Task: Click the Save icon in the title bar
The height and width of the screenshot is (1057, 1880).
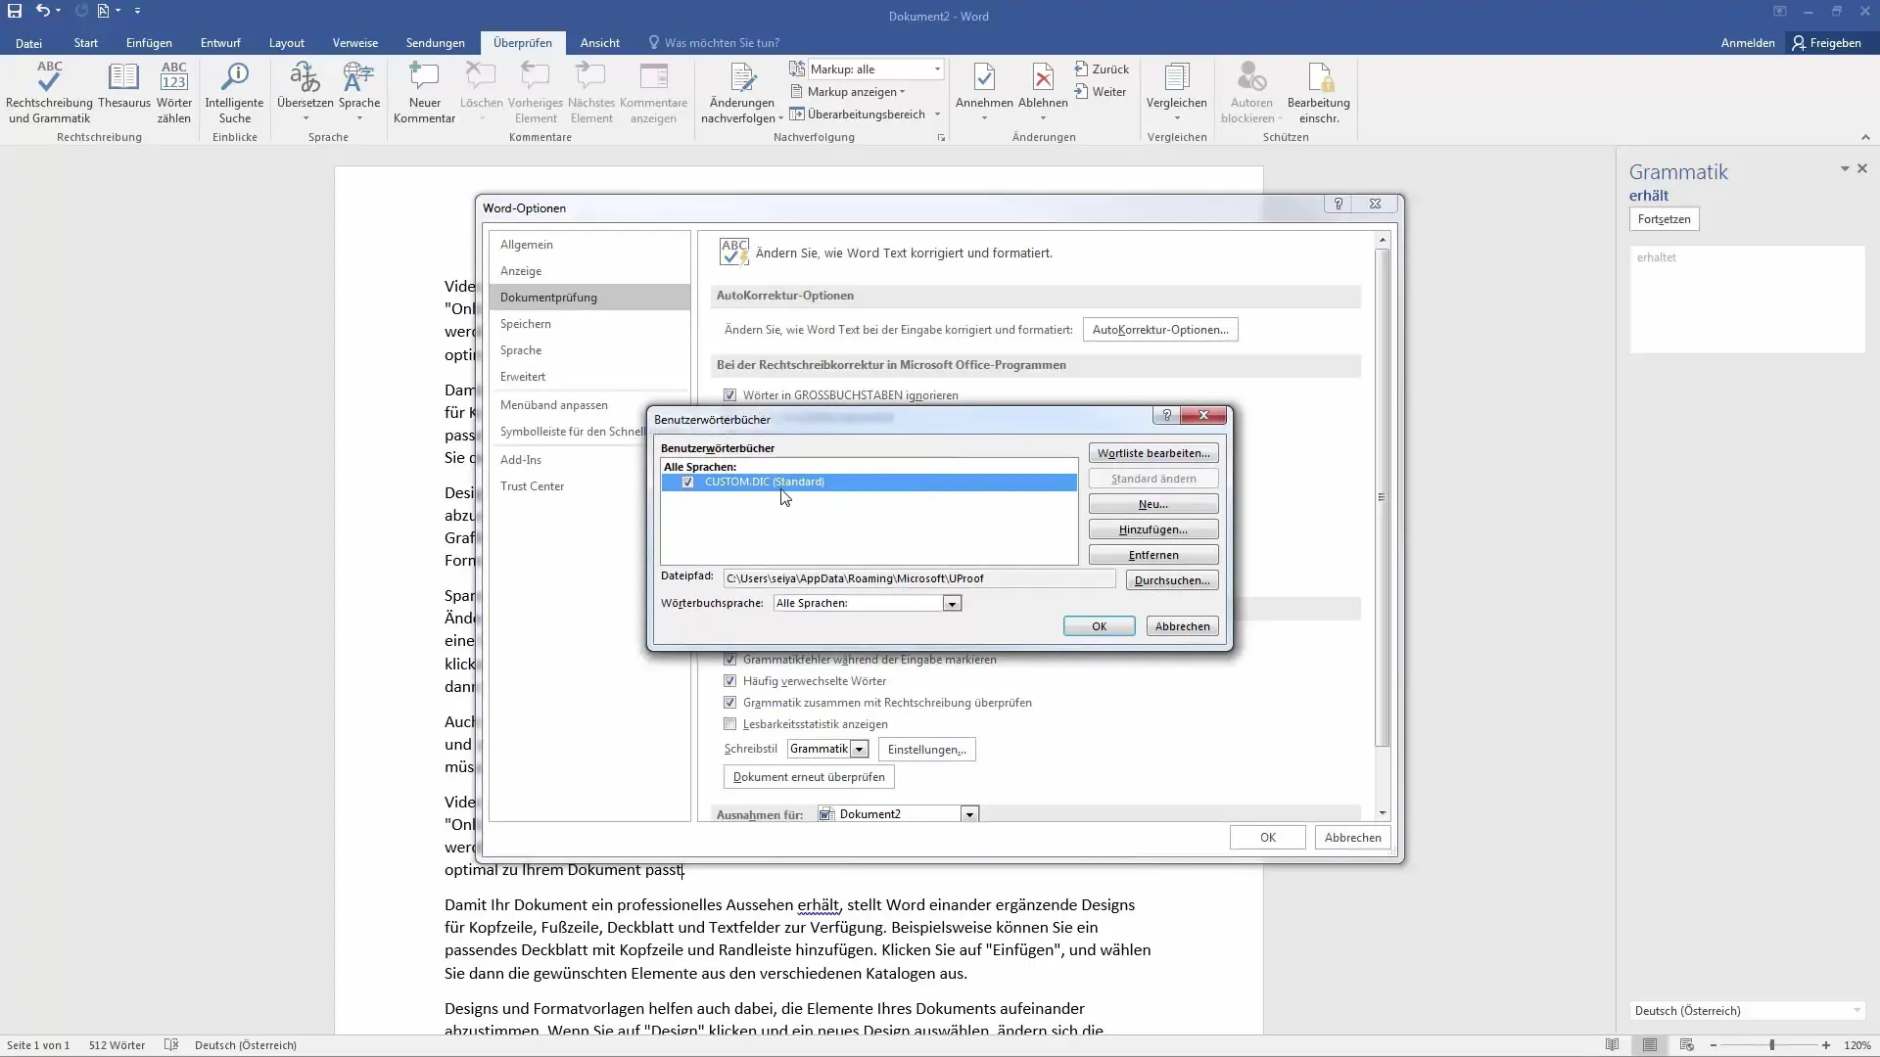Action: [x=15, y=11]
